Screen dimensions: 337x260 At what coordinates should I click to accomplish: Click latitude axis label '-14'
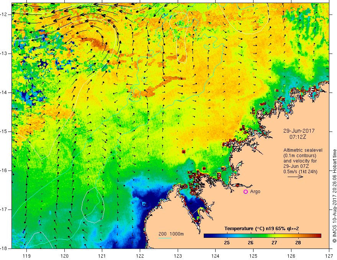(4, 93)
